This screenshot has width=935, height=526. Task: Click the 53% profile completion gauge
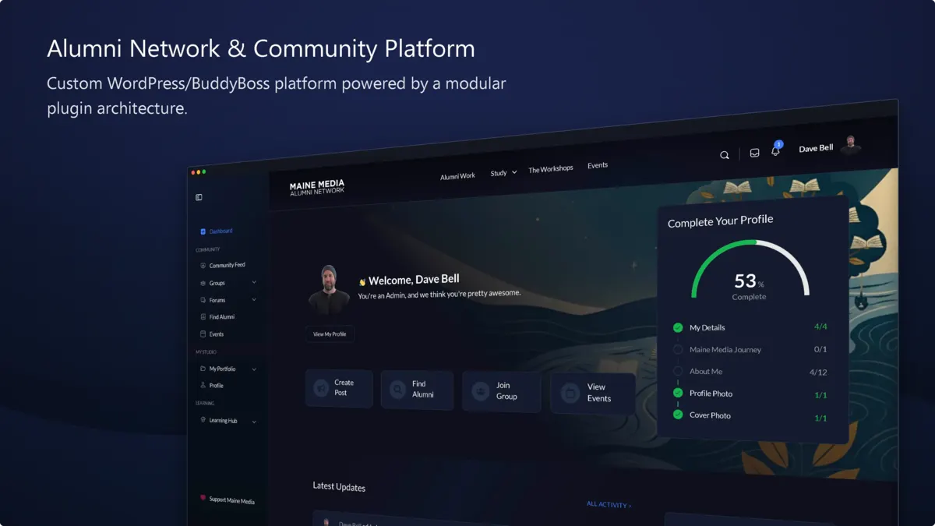(750, 270)
